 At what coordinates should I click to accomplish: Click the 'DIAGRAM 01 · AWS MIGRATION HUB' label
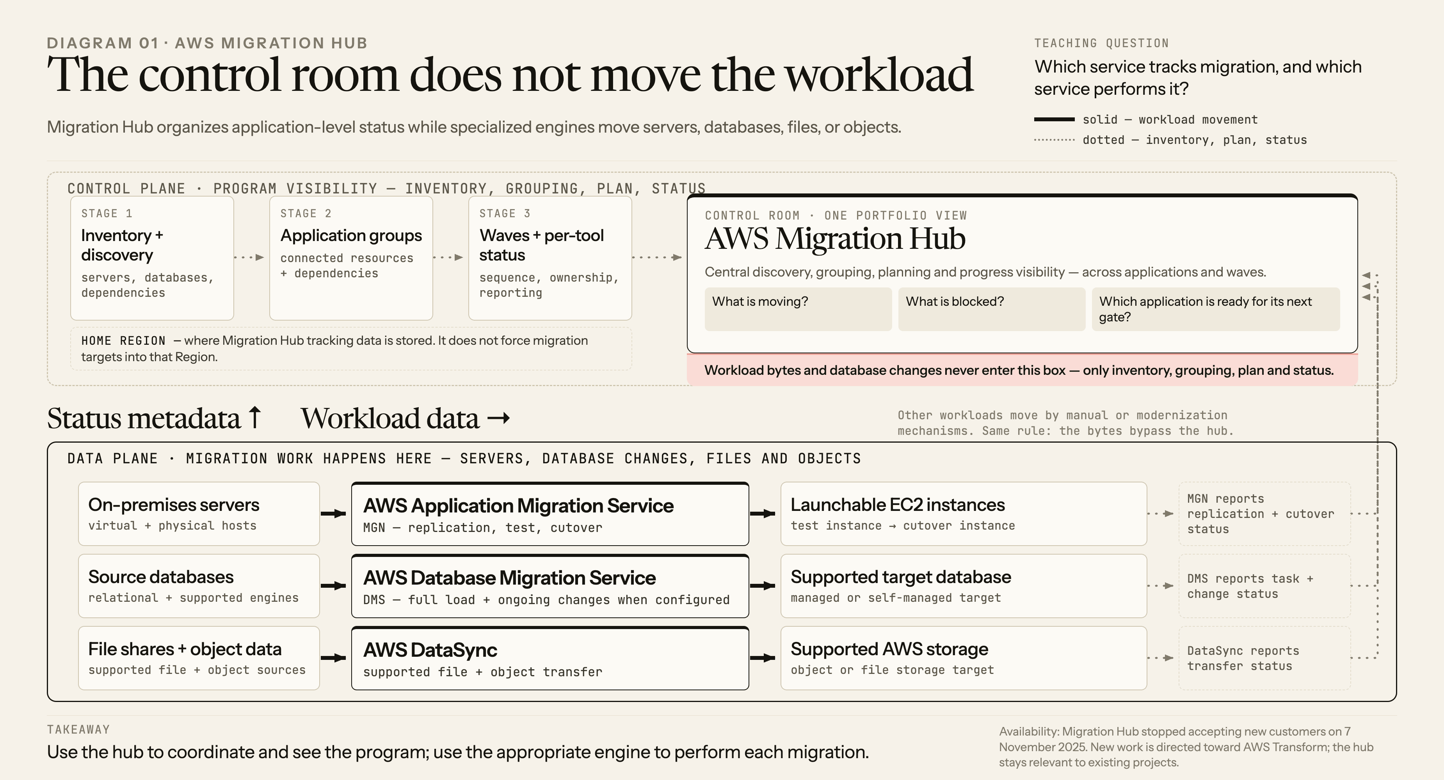[207, 43]
